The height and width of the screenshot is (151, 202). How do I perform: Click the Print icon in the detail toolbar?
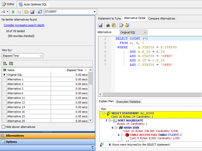(108, 25)
